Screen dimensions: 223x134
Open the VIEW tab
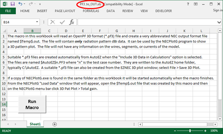(x=144, y=11)
